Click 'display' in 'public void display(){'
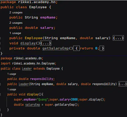Image resolution: width=127 pixels, height=117 pixels. 33,94
